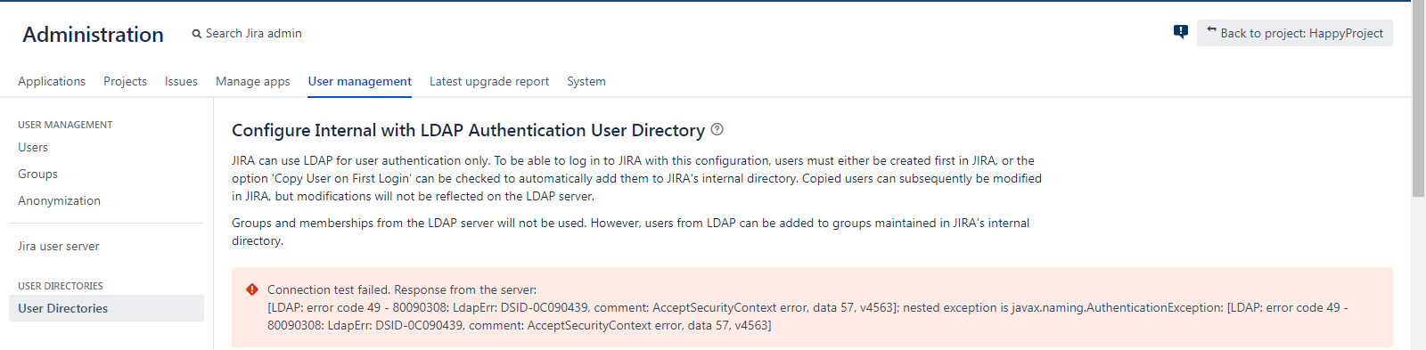
Task: Go to the Issues tab
Action: point(181,81)
